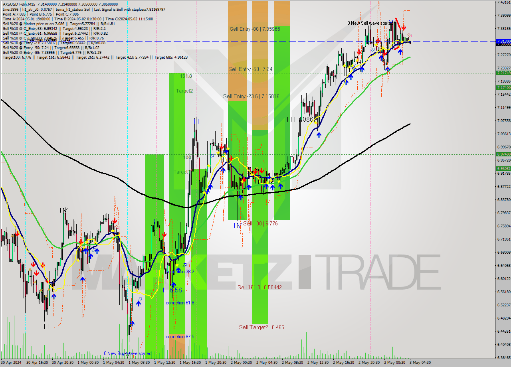Click the 'correction 38.2' label
The height and width of the screenshot is (367, 511).
180,272
